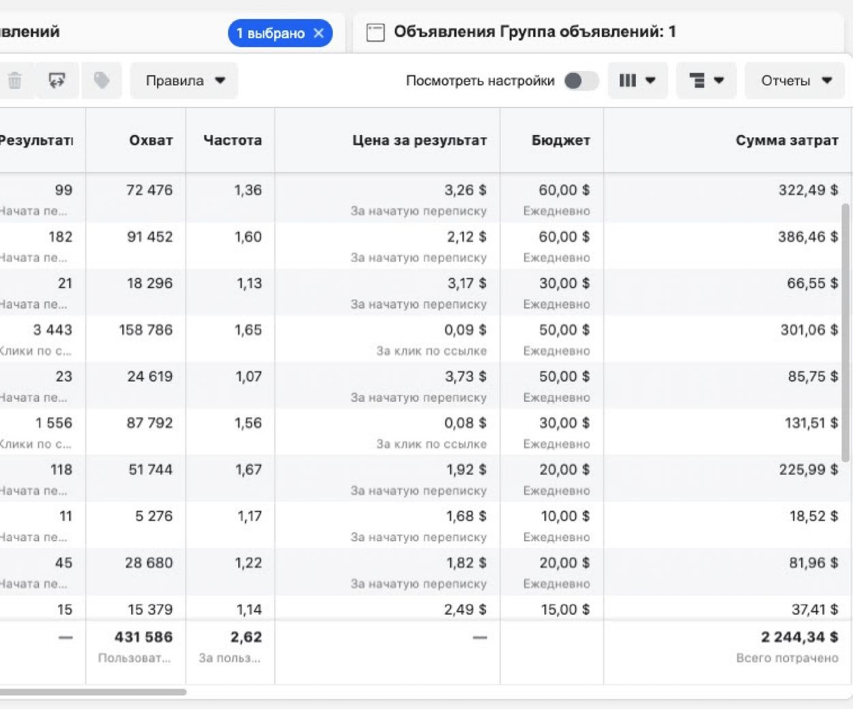Click the spend amount "18,52 $"
The image size is (853, 709).
coord(814,517)
